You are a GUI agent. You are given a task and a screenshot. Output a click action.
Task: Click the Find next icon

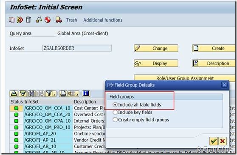click(40, 94)
